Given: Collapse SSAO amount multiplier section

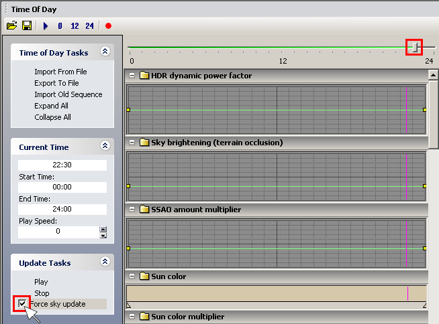Looking at the screenshot, I should point(132,210).
